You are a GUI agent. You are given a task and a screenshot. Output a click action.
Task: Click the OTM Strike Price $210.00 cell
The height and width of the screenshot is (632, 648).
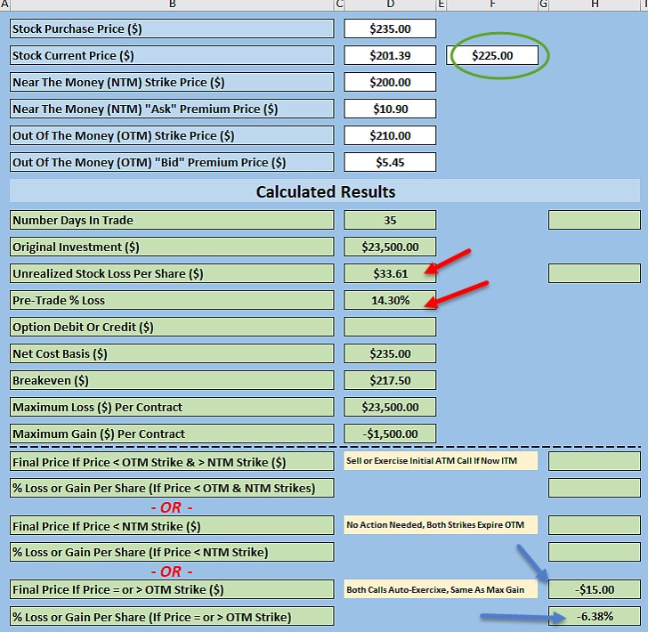coord(390,135)
